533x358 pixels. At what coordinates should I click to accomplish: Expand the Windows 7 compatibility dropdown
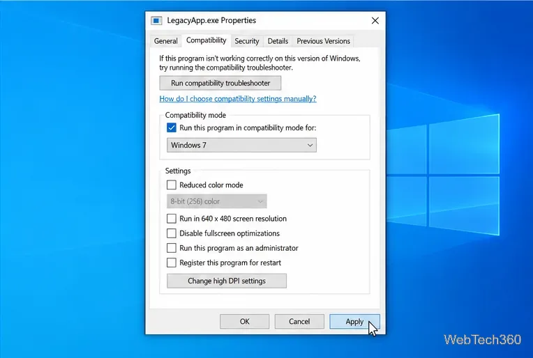(x=241, y=146)
